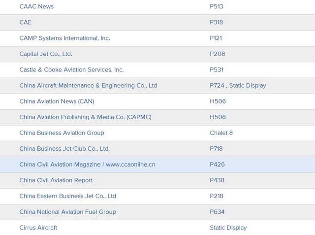This screenshot has width=315, height=235.
Task: Click booth P724, Static Display cell
Action: tap(238, 85)
